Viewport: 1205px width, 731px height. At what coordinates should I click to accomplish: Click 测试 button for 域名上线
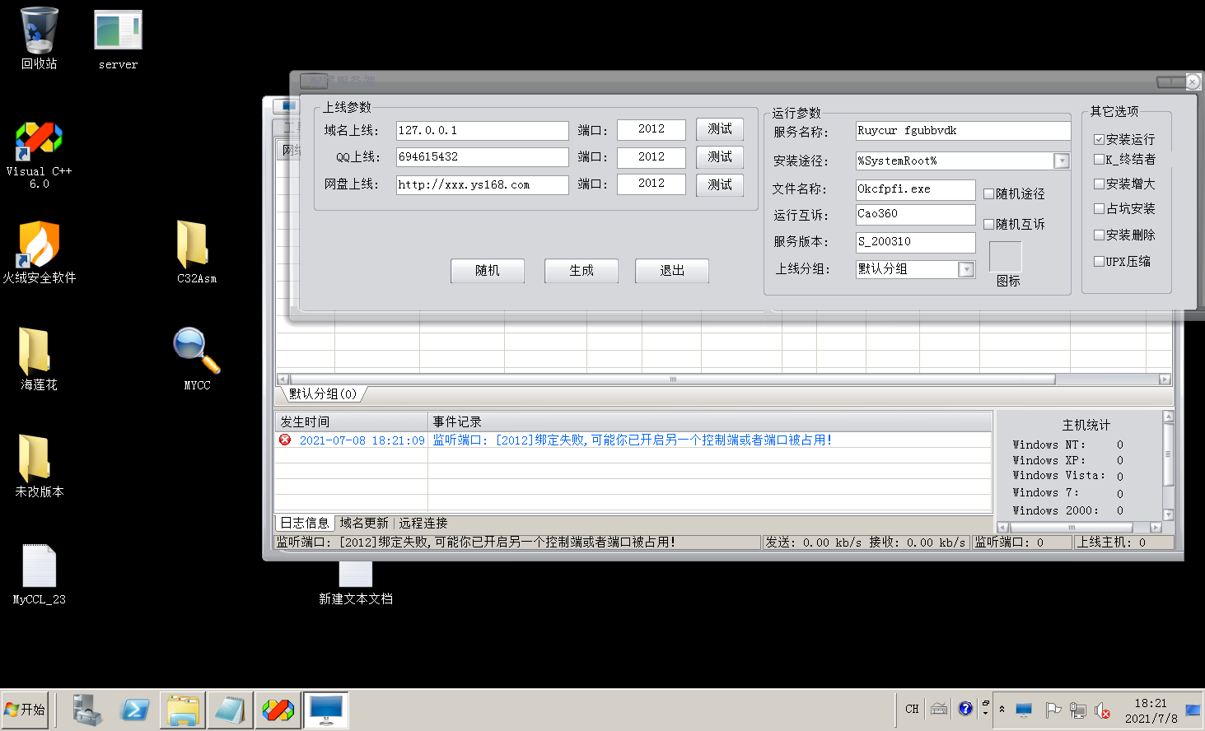click(x=720, y=129)
